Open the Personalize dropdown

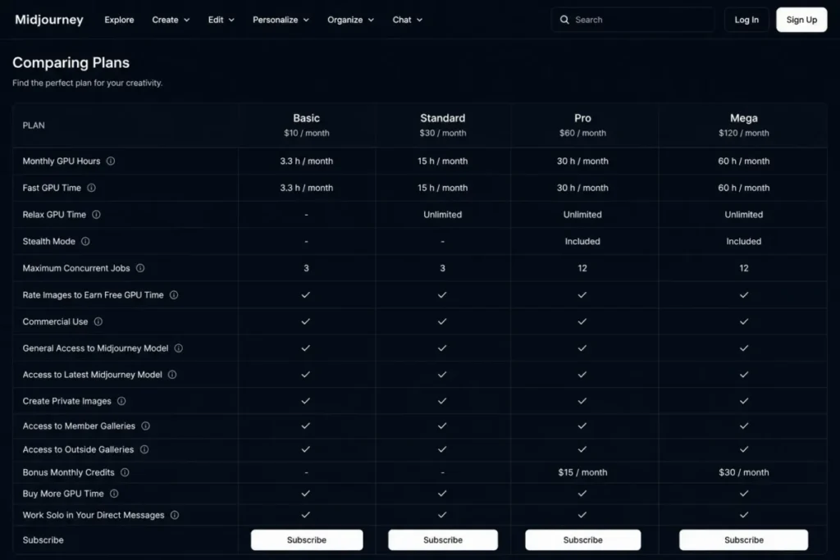[281, 20]
